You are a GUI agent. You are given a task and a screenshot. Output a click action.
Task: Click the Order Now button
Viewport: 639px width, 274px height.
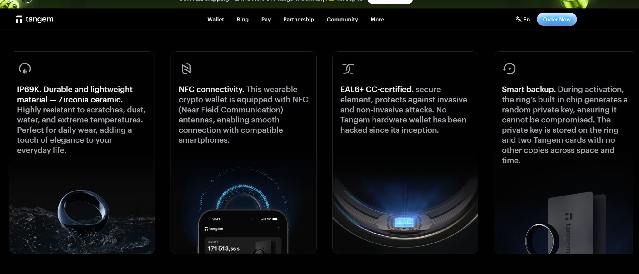(557, 19)
